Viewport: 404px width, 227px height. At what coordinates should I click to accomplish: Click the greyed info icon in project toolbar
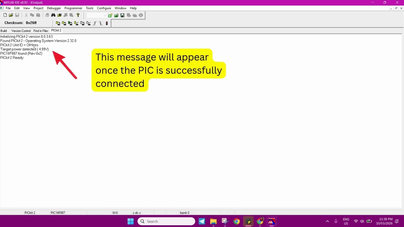click(141, 15)
